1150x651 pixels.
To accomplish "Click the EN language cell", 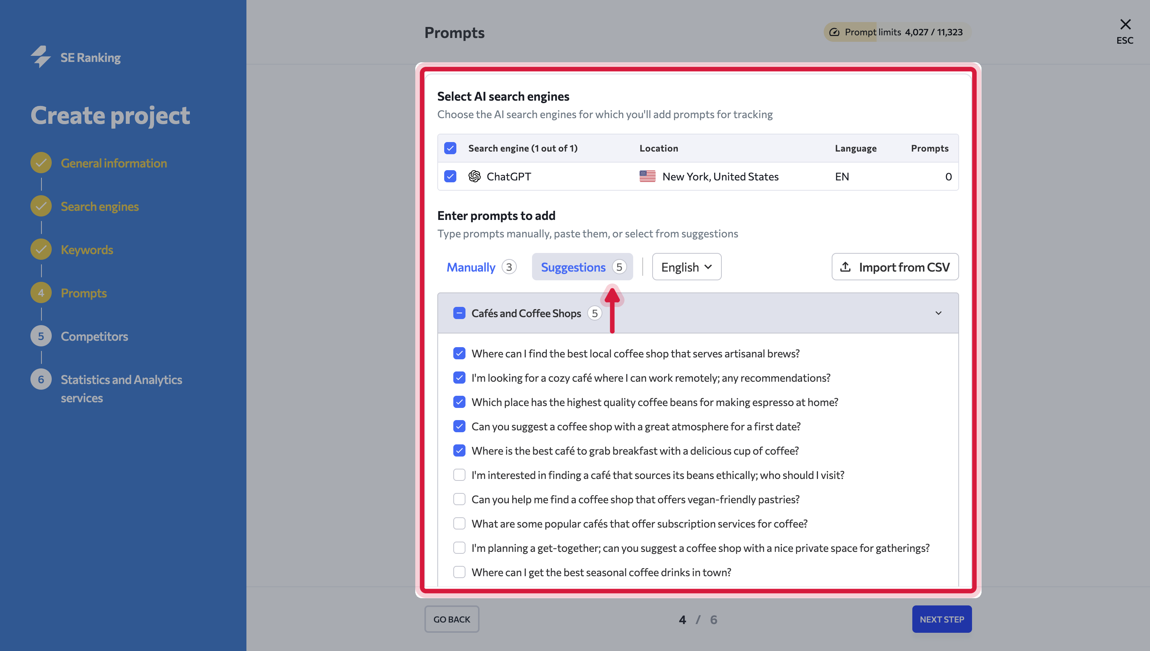I will tap(842, 177).
